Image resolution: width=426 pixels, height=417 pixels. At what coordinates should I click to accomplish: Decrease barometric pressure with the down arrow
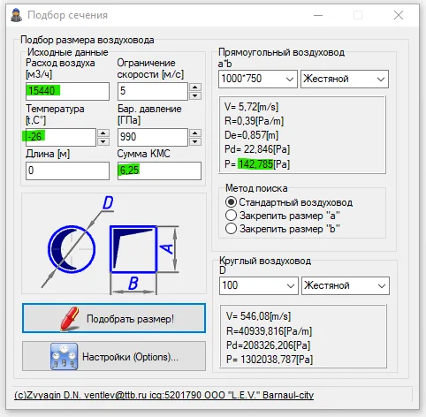(194, 141)
